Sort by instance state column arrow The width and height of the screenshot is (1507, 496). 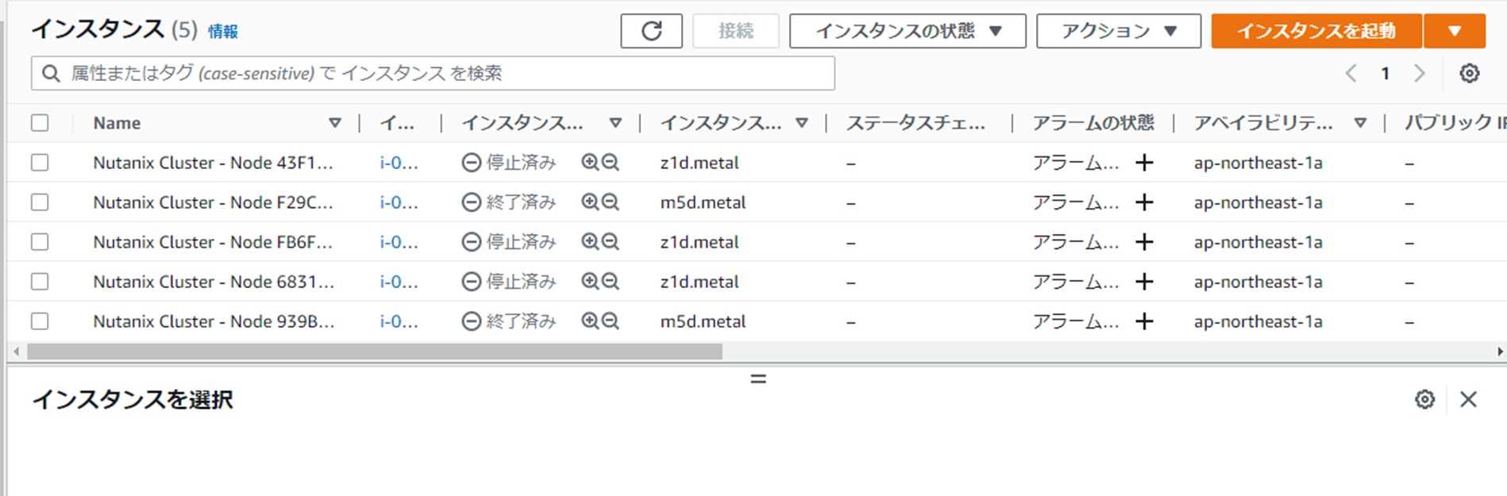[x=615, y=123]
